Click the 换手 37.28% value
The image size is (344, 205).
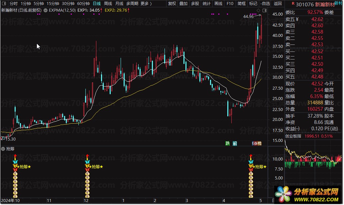click(315, 116)
